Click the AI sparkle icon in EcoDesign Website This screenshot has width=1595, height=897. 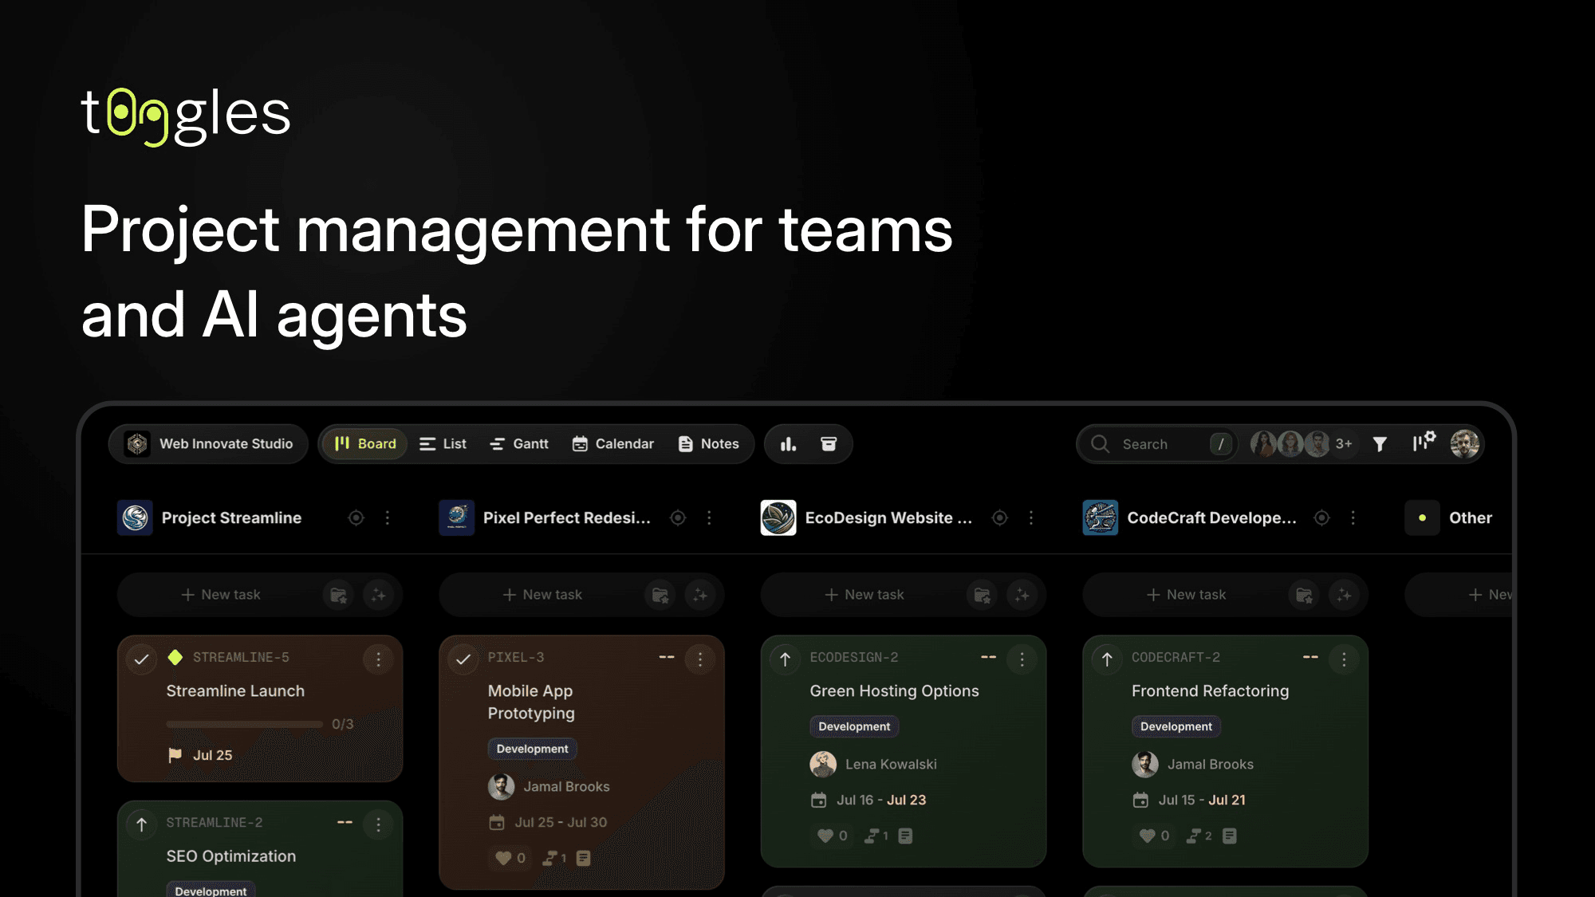(1022, 595)
